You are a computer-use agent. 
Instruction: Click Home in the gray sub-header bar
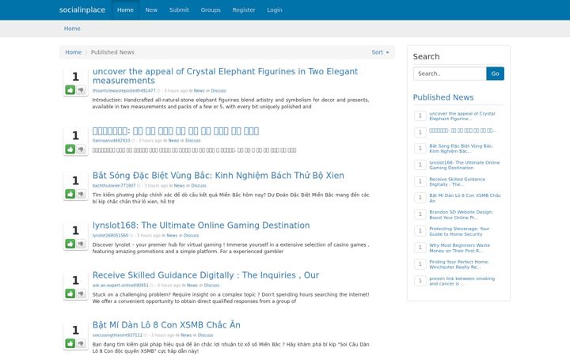(x=72, y=28)
